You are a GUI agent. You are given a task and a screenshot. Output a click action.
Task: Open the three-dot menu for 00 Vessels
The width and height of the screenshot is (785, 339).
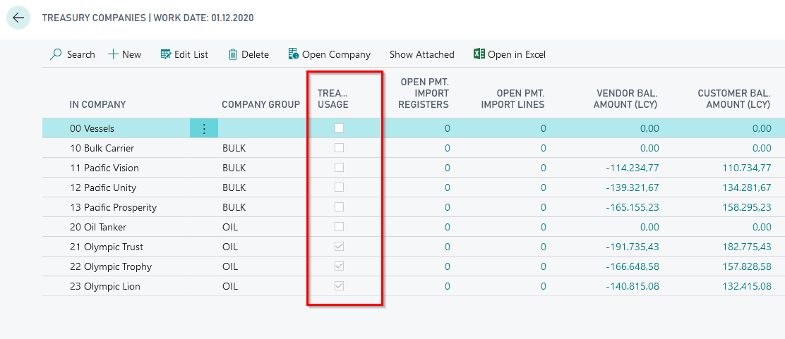(204, 128)
